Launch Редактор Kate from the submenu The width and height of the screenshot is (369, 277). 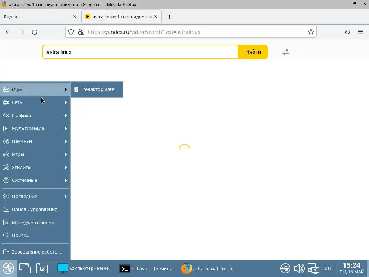click(97, 89)
